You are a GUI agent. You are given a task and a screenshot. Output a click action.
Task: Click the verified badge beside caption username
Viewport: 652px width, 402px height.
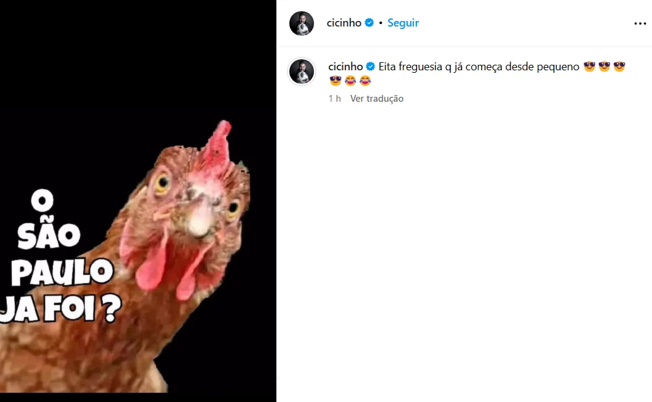371,67
